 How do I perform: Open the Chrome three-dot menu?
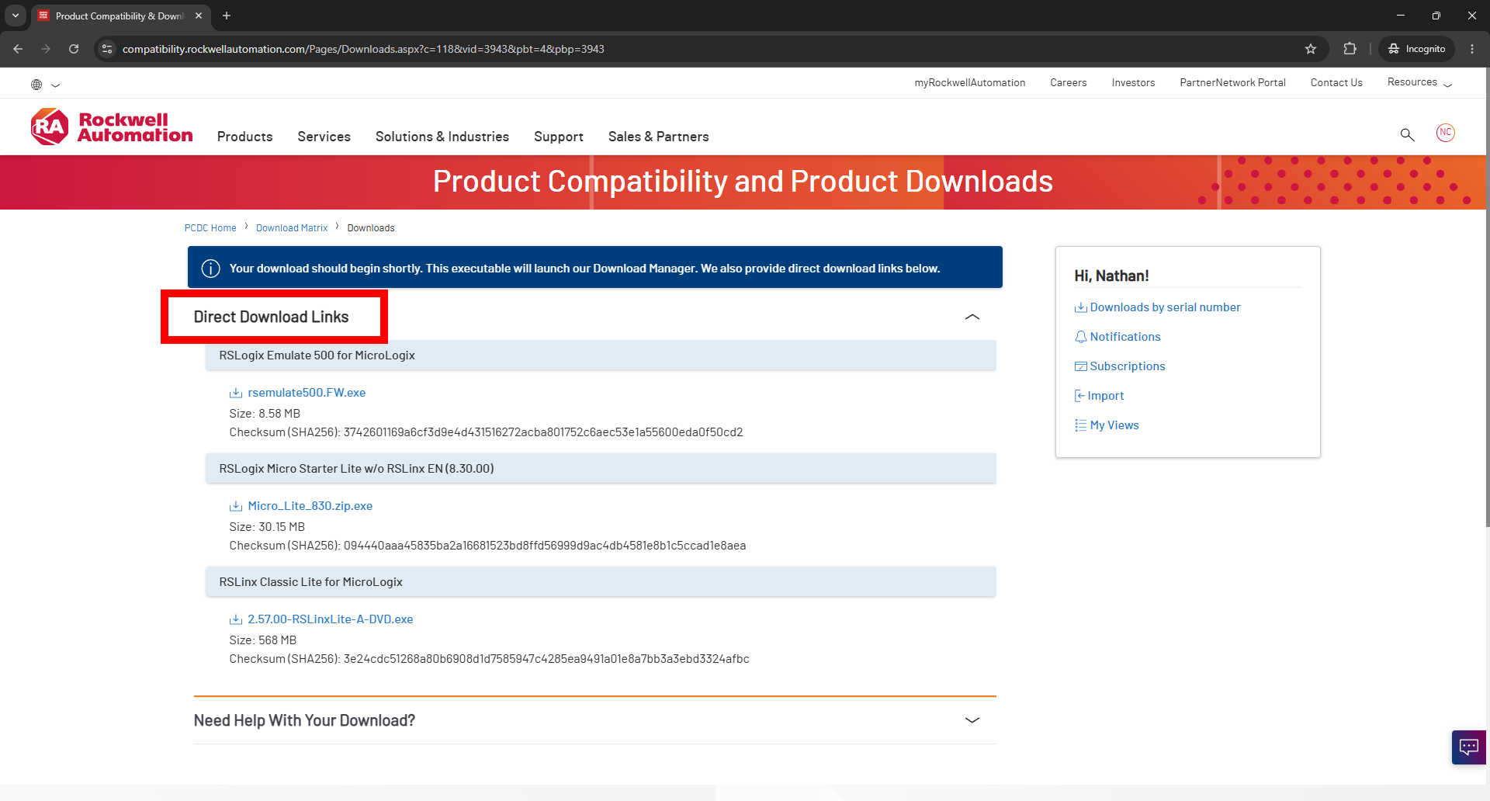pos(1472,49)
